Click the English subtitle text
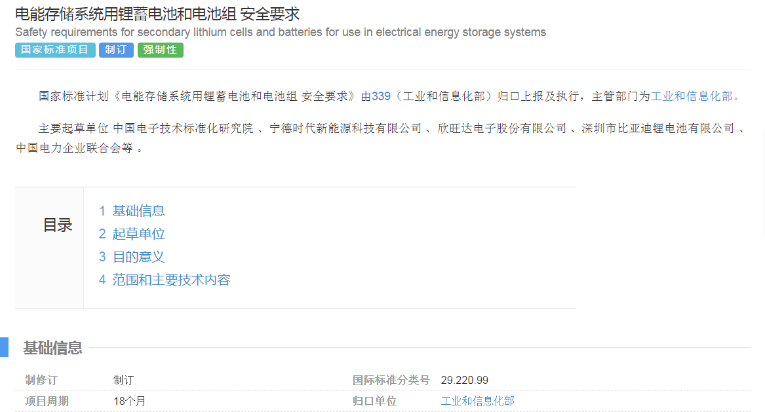 [281, 32]
